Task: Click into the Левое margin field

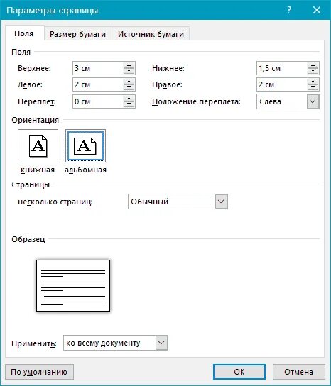Action: coord(98,84)
